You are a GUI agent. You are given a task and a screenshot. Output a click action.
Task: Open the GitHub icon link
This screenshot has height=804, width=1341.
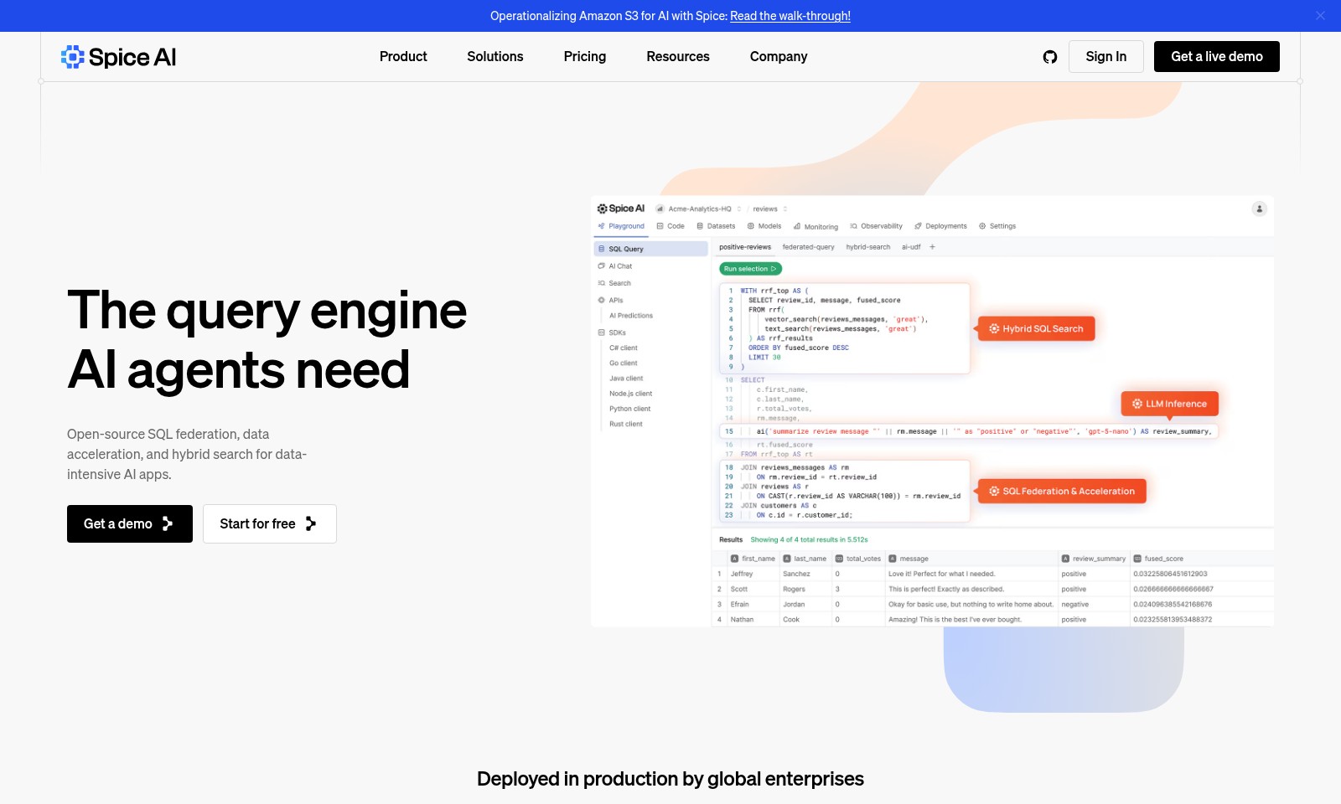[1050, 57]
